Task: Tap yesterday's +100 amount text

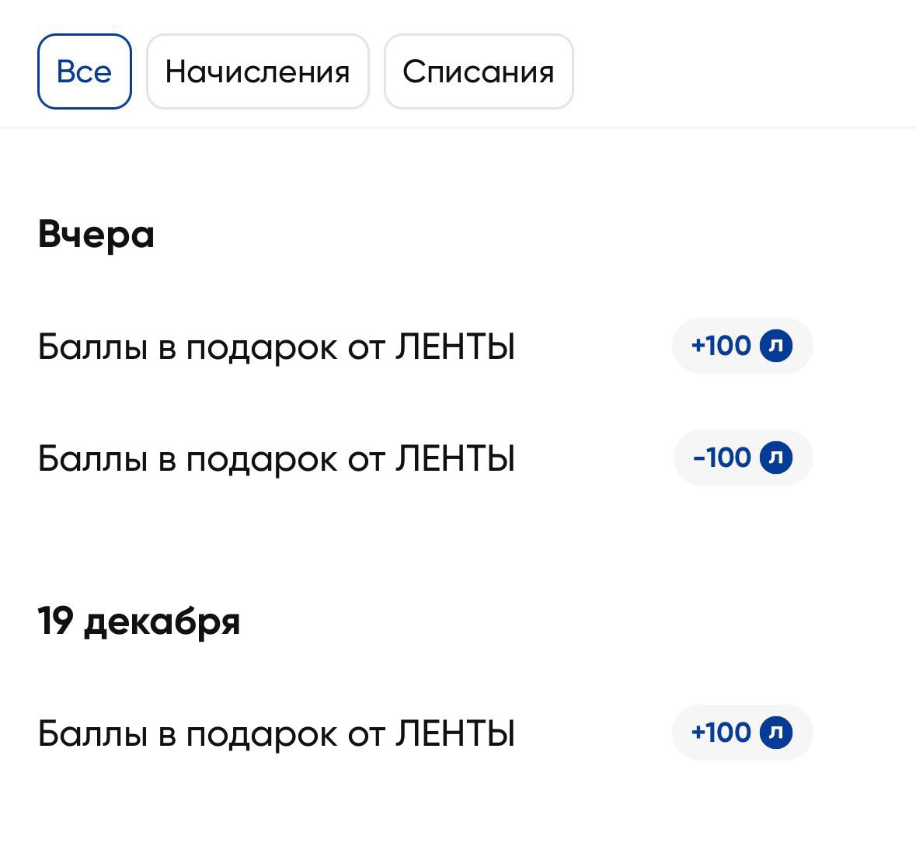Action: click(x=721, y=346)
